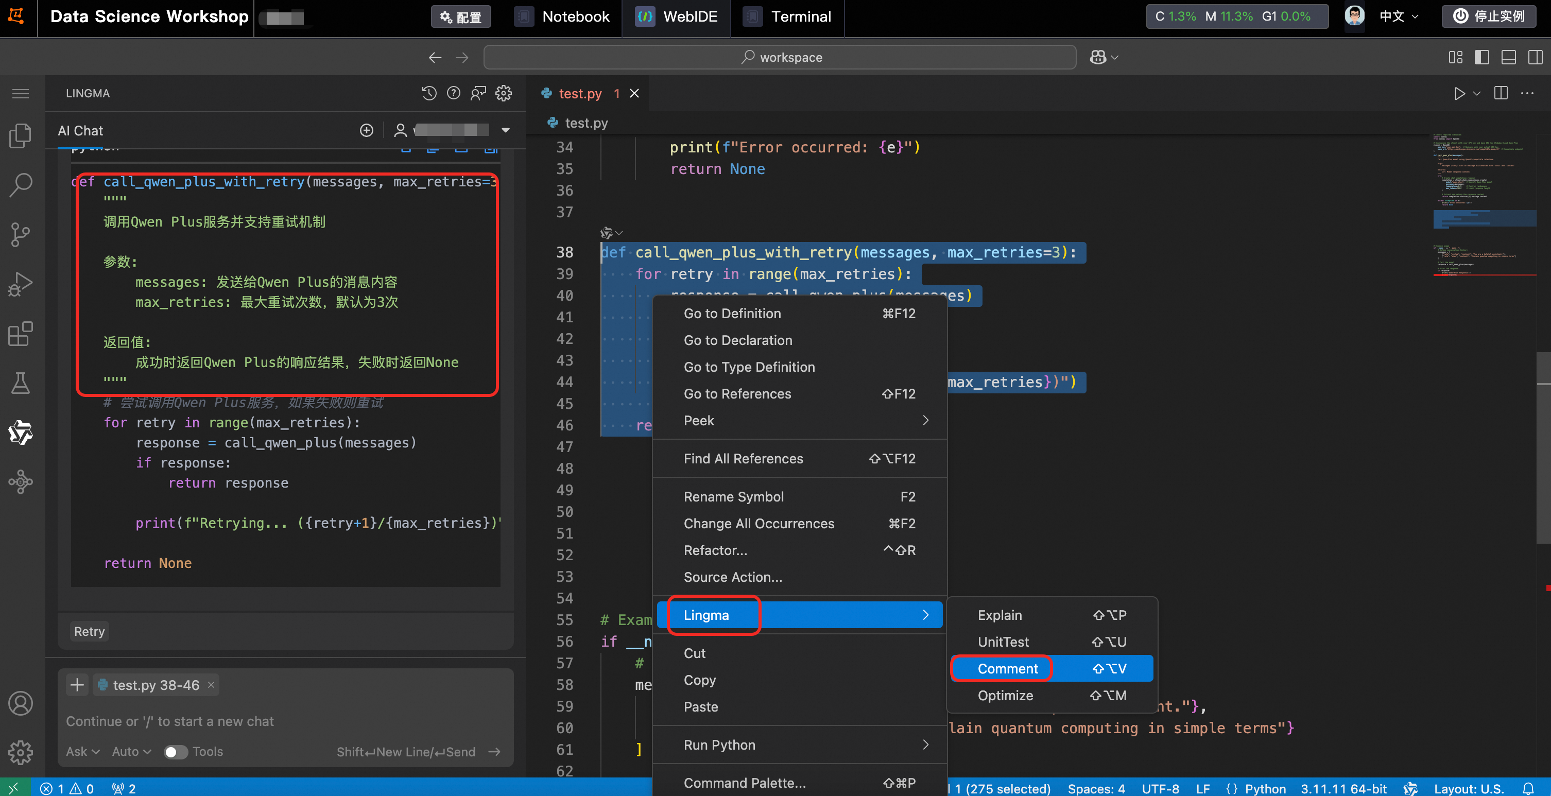
Task: Open the 中文 language dropdown
Action: (x=1398, y=16)
